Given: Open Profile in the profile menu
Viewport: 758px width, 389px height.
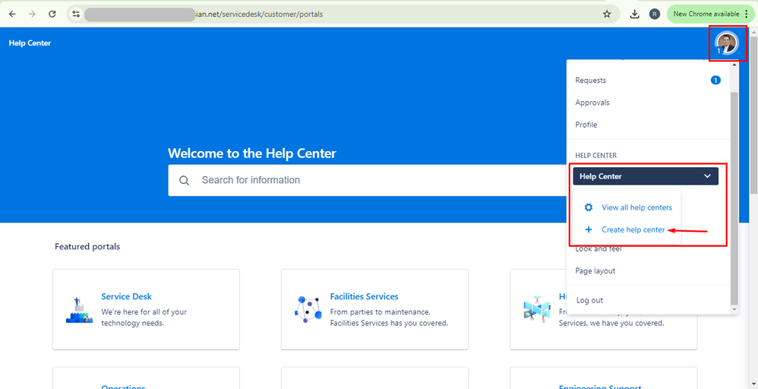Looking at the screenshot, I should tap(586, 125).
